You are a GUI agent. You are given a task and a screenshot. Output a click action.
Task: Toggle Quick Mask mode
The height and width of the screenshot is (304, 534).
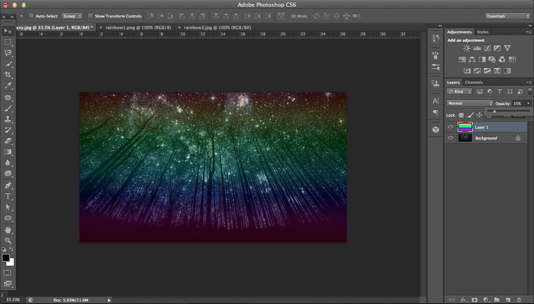point(8,273)
